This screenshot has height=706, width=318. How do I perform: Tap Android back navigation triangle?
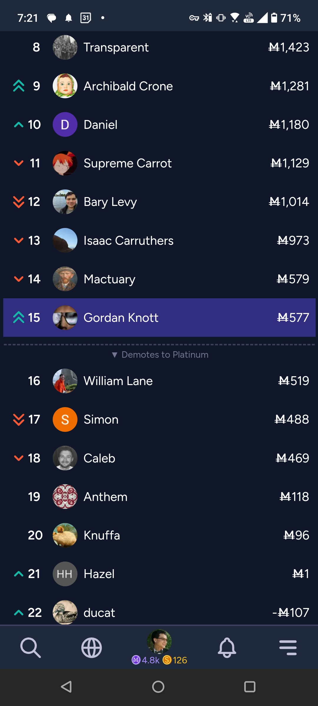pyautogui.click(x=67, y=687)
